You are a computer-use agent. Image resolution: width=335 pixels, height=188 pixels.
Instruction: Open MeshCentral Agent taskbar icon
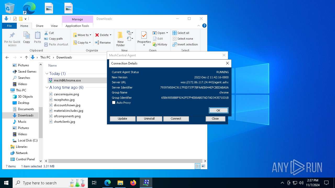pos(146,183)
